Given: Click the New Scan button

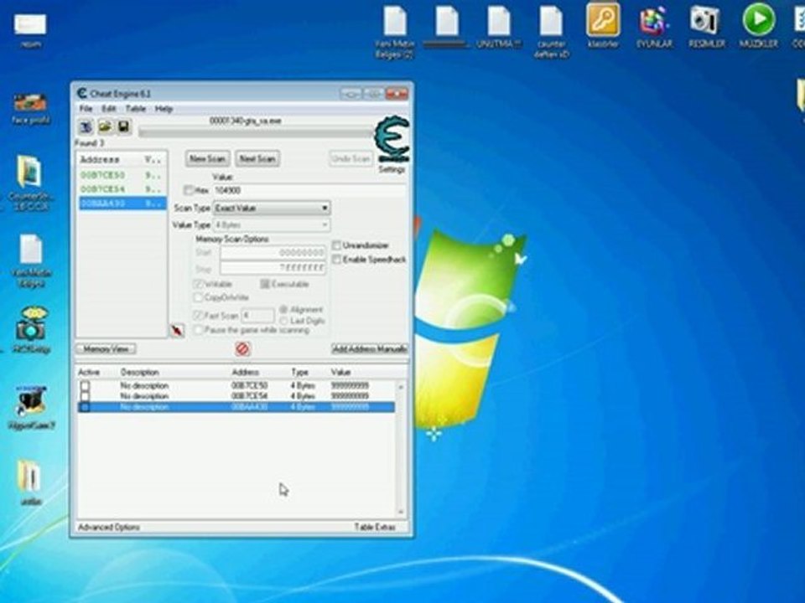Looking at the screenshot, I should pyautogui.click(x=207, y=159).
